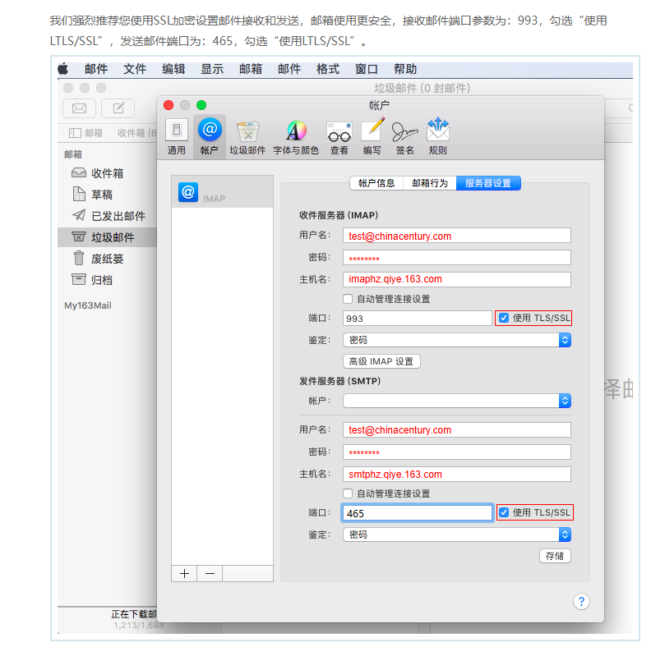Image resolution: width=651 pixels, height=647 pixels.
Task: Click IMAP hostname imaphz.qiye.163.com field
Action: 457,279
